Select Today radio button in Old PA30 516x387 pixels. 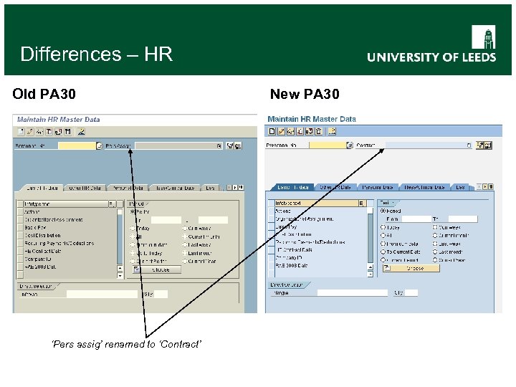click(133, 228)
